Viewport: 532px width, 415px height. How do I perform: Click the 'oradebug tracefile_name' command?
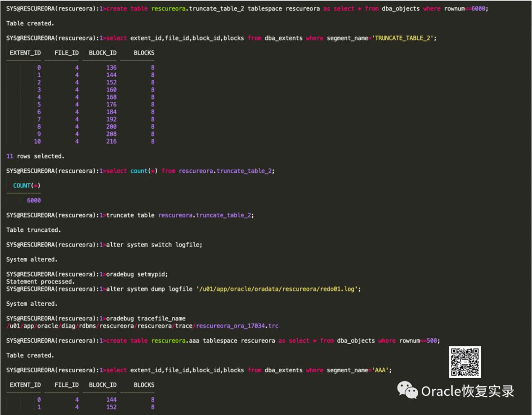click(146, 319)
